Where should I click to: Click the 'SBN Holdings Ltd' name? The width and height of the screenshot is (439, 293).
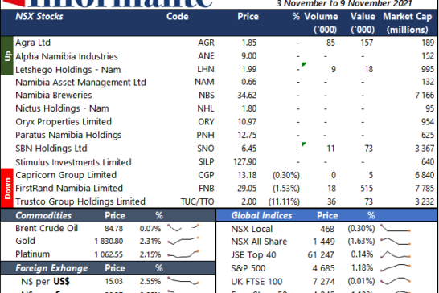(x=51, y=149)
